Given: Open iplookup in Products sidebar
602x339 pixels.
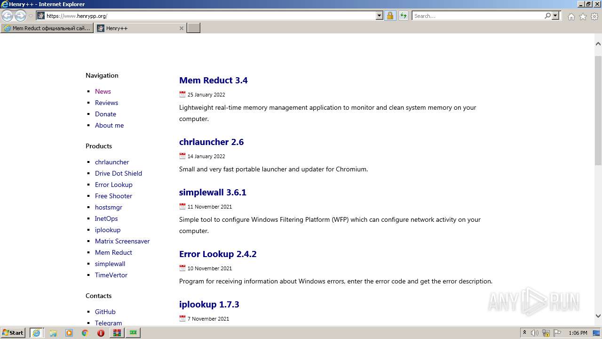Looking at the screenshot, I should click(108, 230).
